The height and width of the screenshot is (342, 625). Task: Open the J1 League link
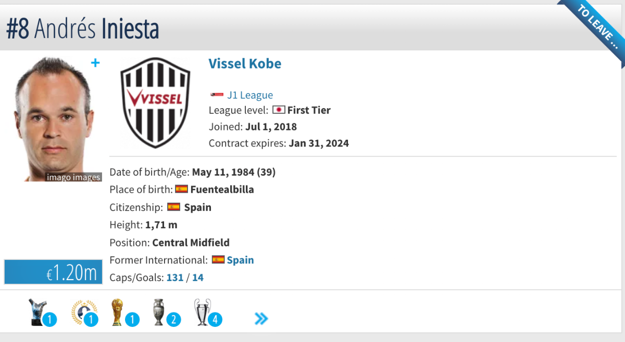click(250, 95)
